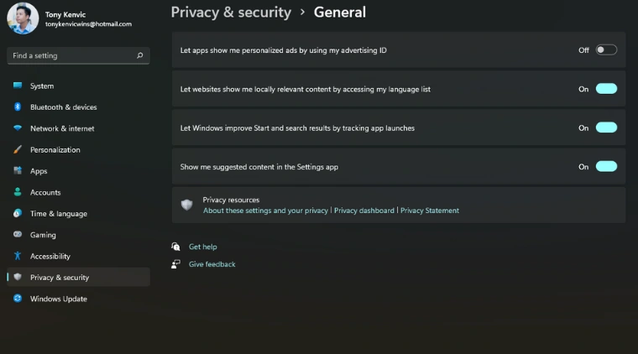Click the Time & language icon
Screen dimensions: 638x354
[x=17, y=214]
